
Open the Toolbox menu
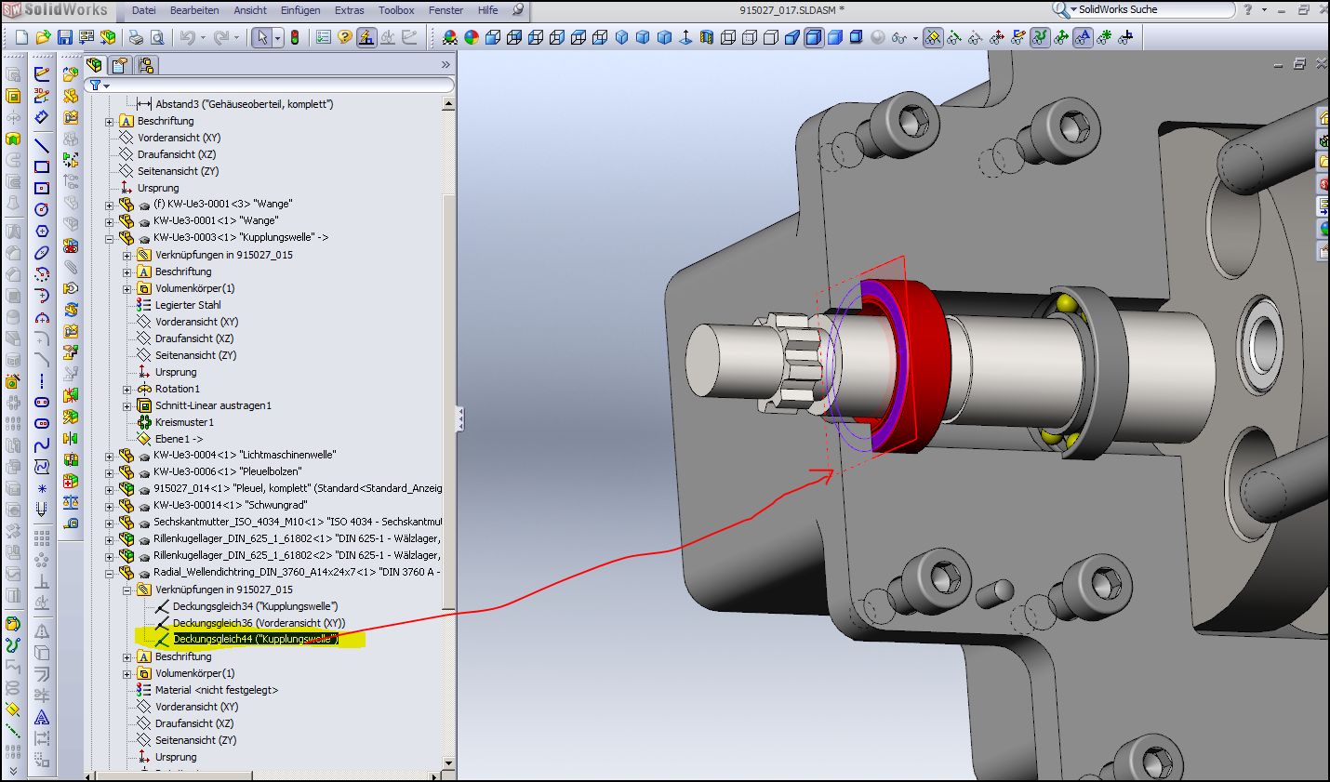[x=396, y=10]
